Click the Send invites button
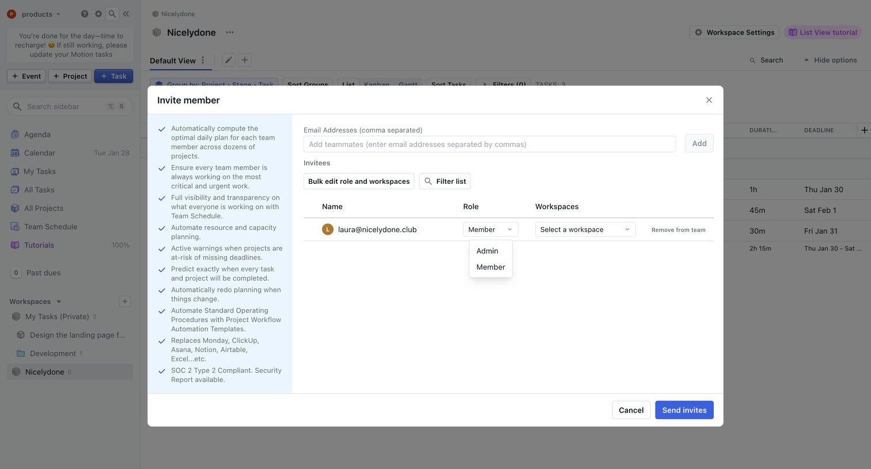Viewport: 871px width, 469px height. point(684,410)
